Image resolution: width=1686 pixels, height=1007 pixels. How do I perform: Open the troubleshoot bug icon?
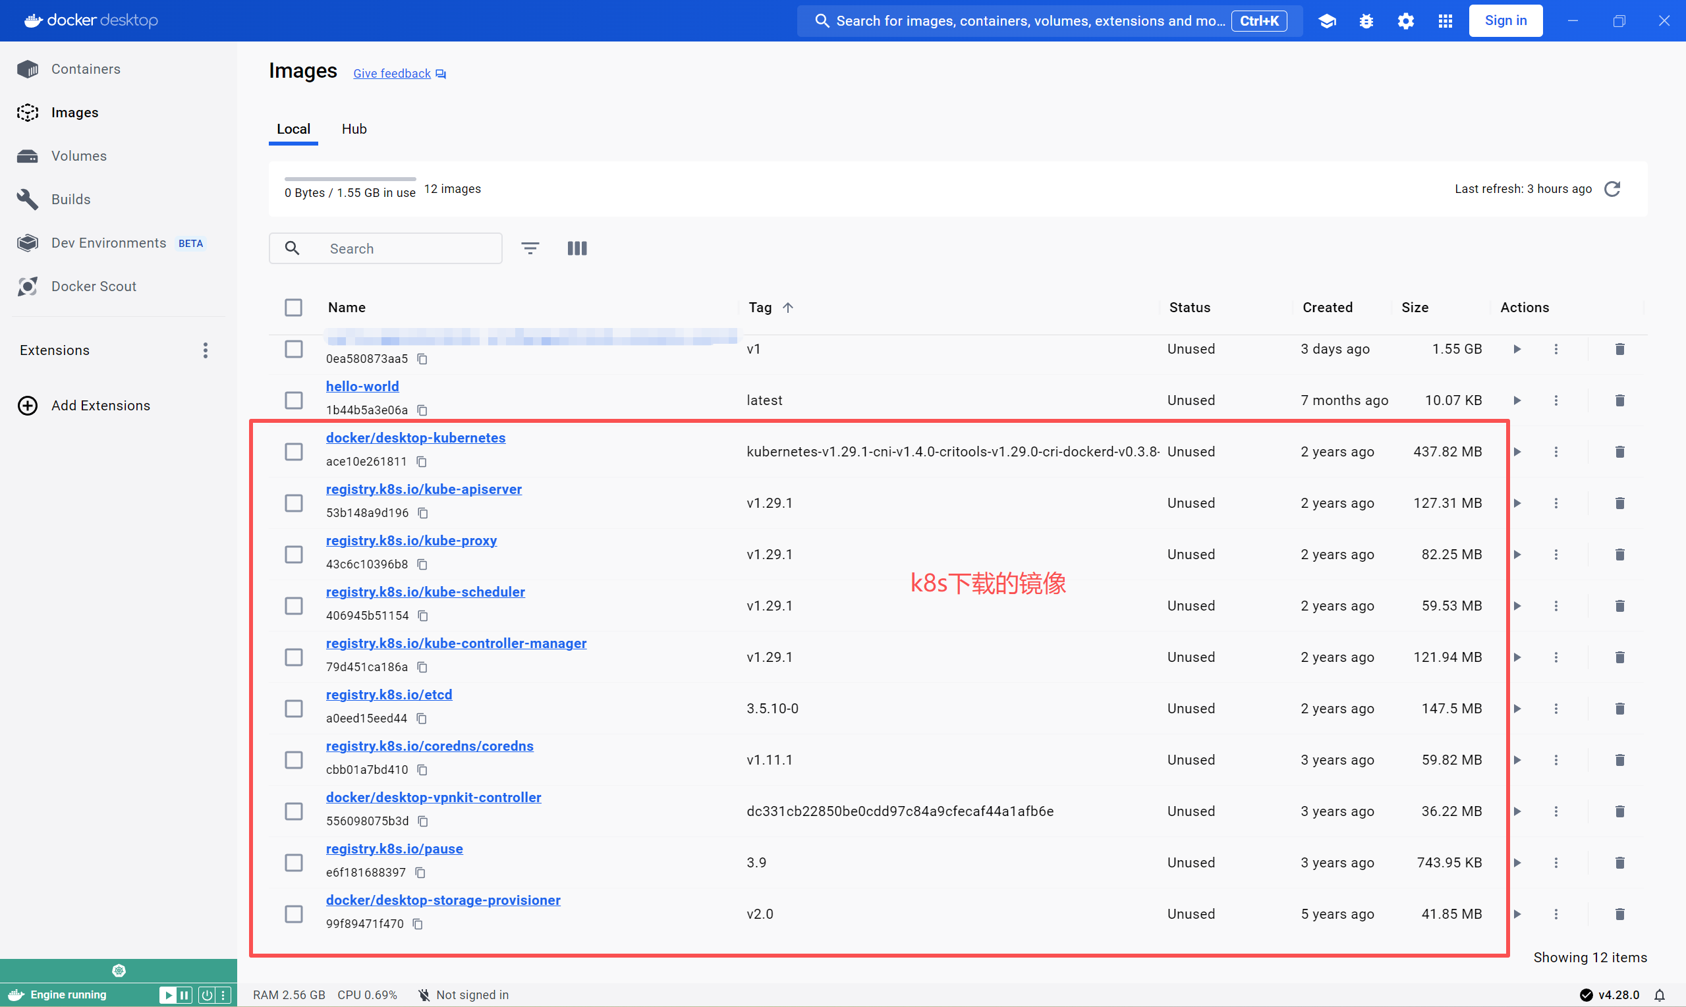click(x=1366, y=21)
